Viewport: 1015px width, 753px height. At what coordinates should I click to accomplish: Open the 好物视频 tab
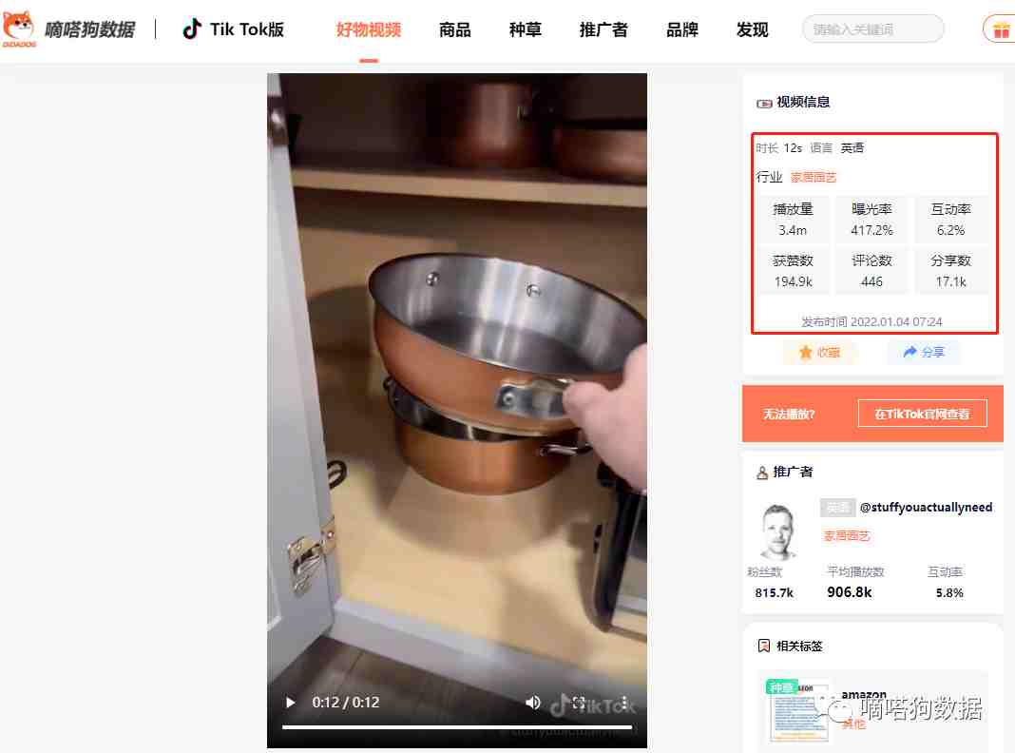point(369,29)
